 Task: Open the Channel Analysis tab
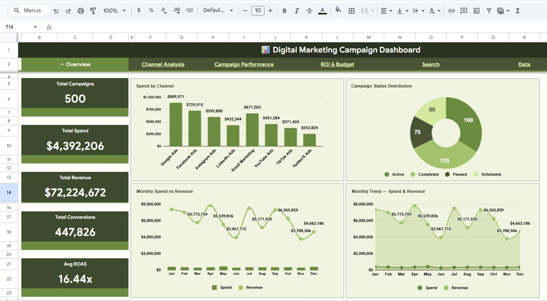(x=163, y=64)
